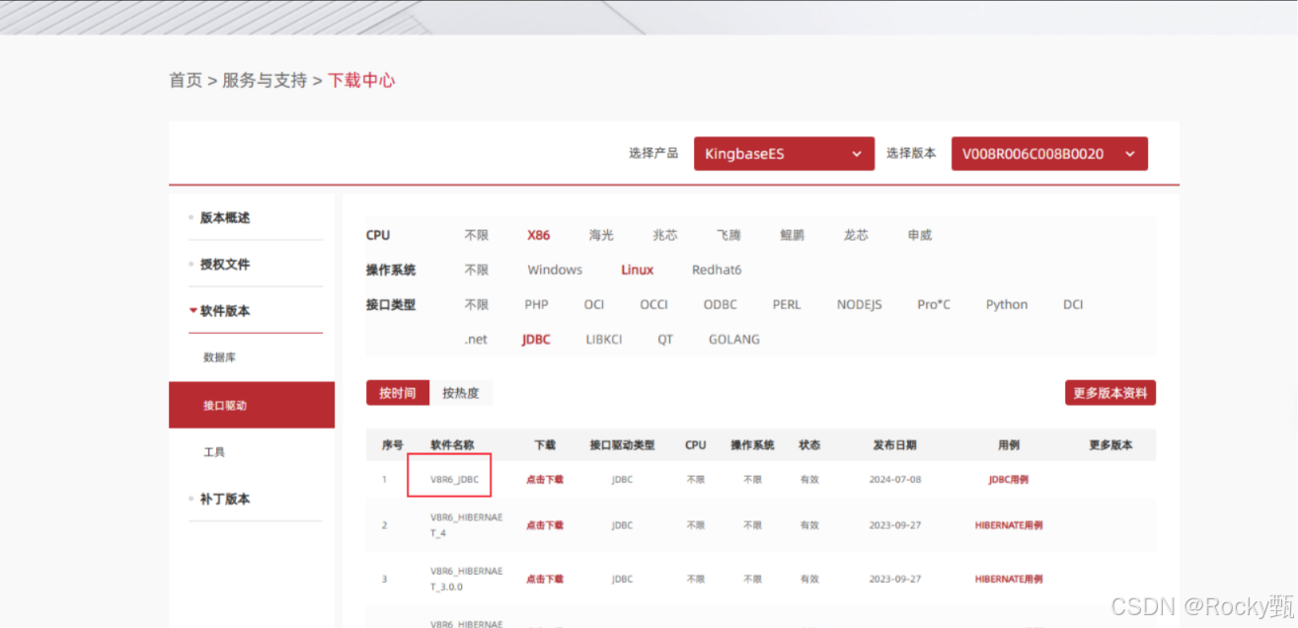Image resolution: width=1298 pixels, height=628 pixels.
Task: Switch to the 按时间 sort tab
Action: click(398, 393)
